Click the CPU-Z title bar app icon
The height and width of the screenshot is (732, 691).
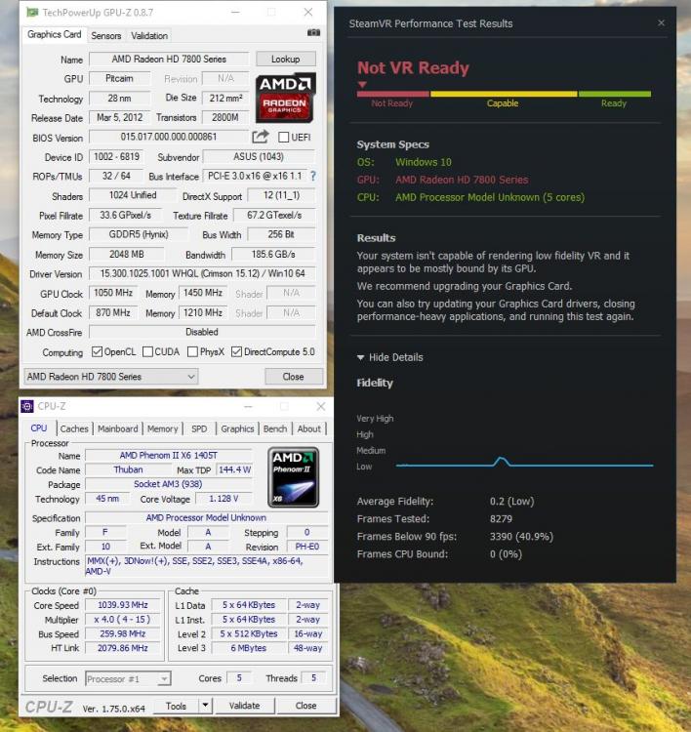coord(27,406)
